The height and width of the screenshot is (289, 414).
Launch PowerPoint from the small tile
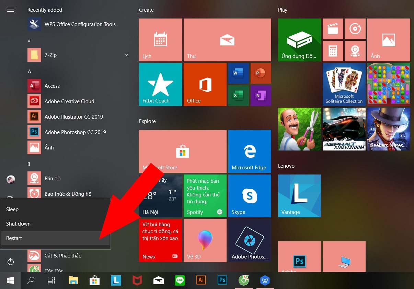pyautogui.click(x=261, y=73)
